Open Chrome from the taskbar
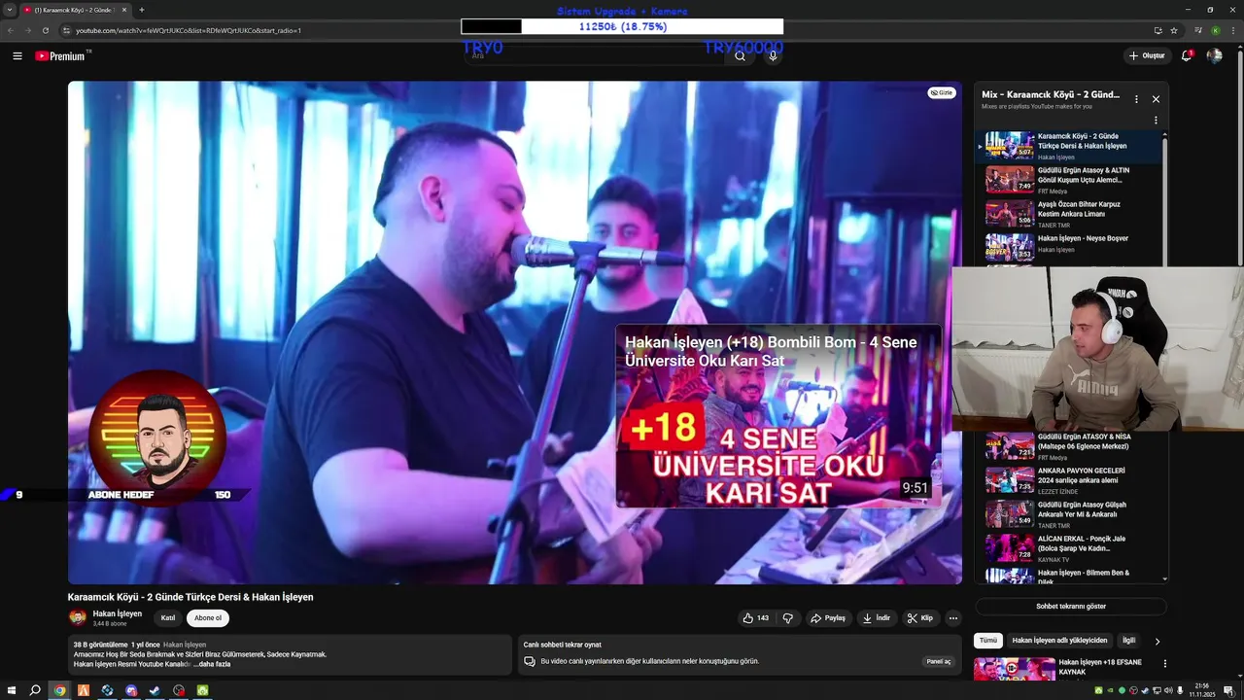 pyautogui.click(x=59, y=690)
